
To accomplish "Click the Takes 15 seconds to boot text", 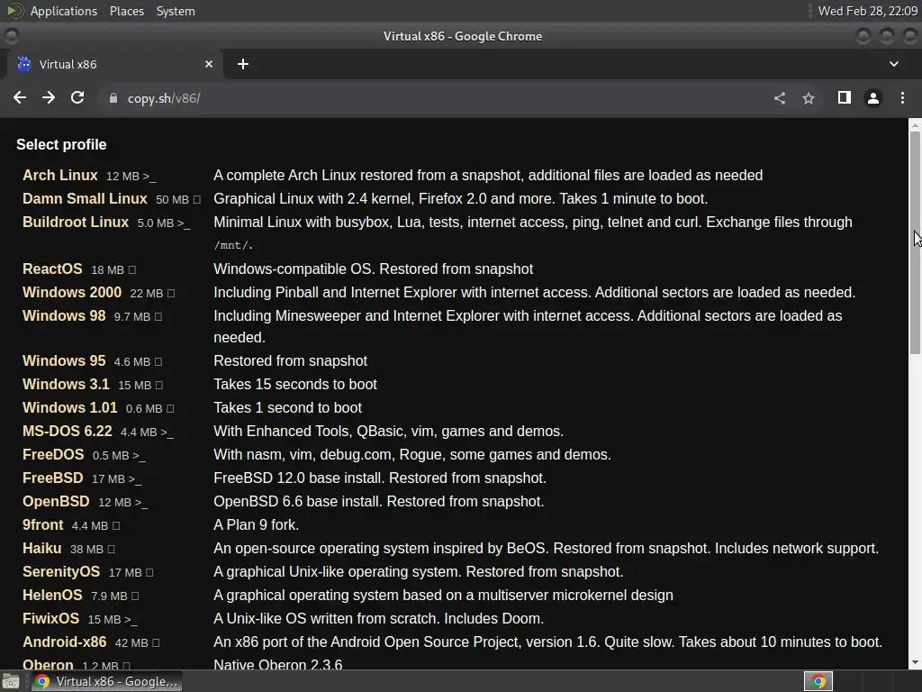I will 295,384.
